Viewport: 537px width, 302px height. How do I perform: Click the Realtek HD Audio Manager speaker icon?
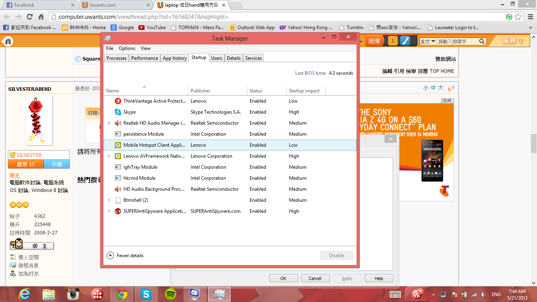118,123
